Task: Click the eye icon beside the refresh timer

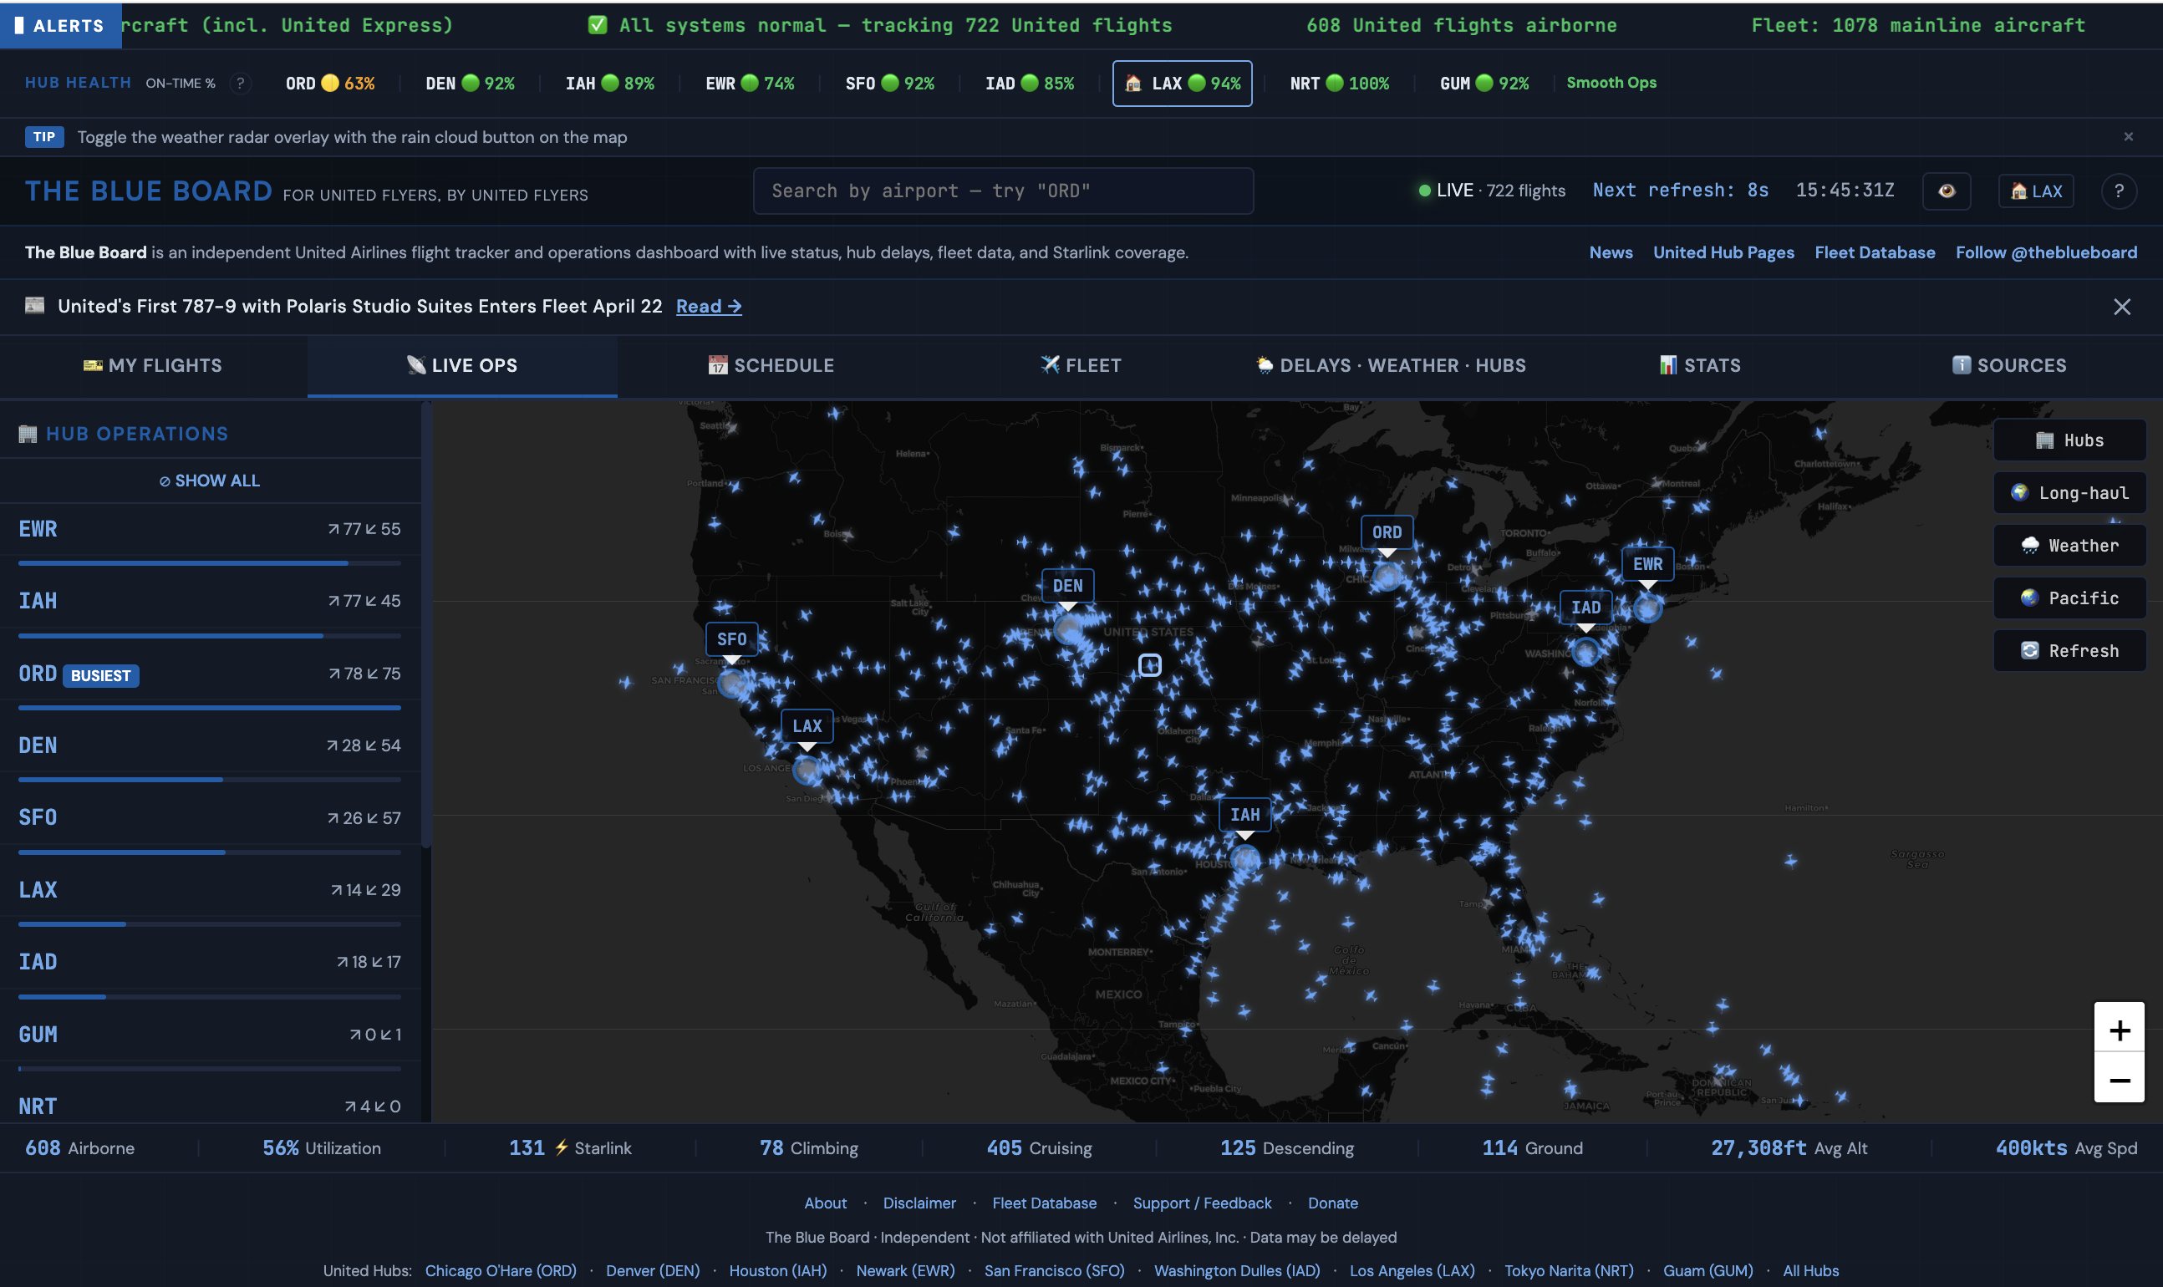Action: (x=1947, y=191)
